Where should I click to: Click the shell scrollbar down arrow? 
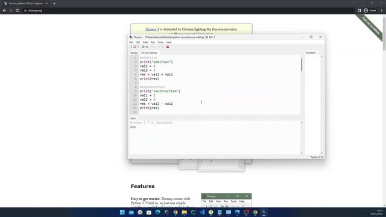click(302, 153)
